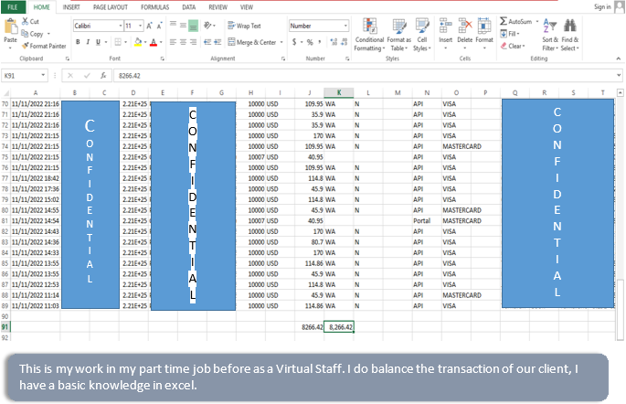The image size is (626, 404).
Task: Open the font size 11 dropdown
Action: pos(140,26)
